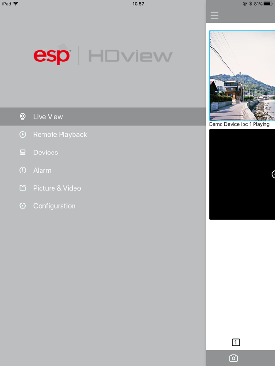This screenshot has height=366, width=275.
Task: Click the Picture & Video folder icon
Action: click(x=23, y=188)
